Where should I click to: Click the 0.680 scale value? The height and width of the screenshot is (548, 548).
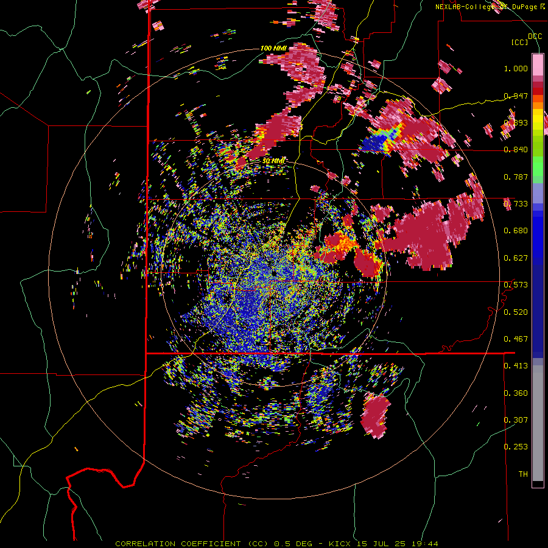(516, 231)
